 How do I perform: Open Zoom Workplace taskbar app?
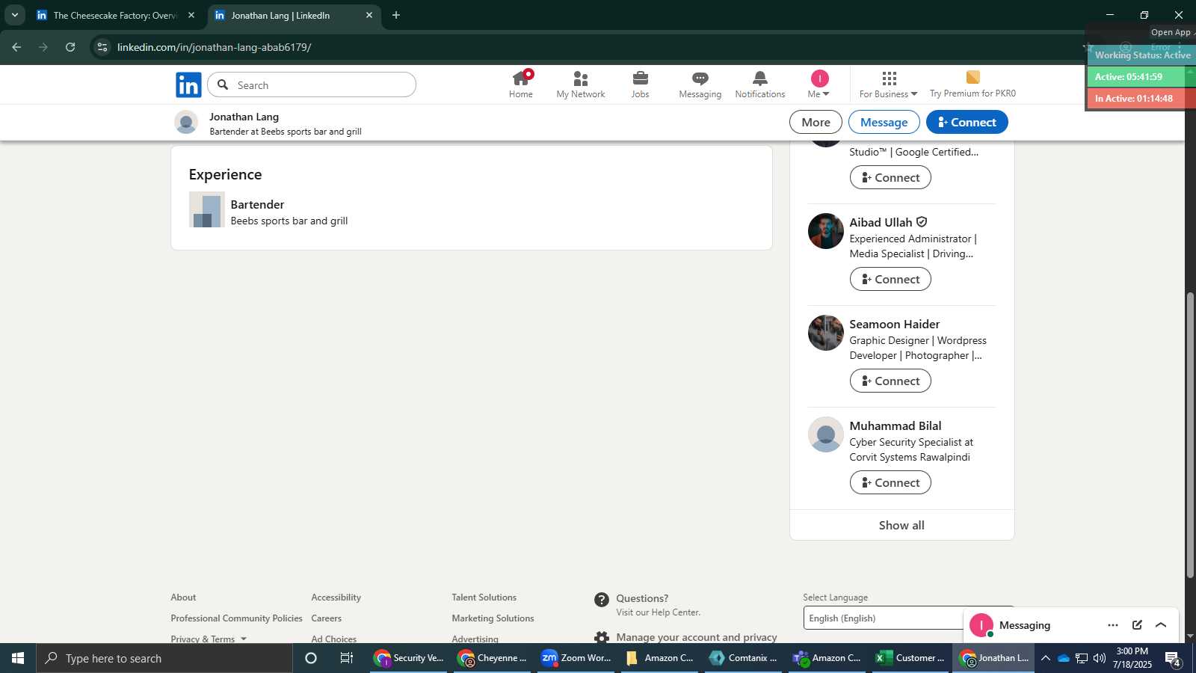[576, 658]
